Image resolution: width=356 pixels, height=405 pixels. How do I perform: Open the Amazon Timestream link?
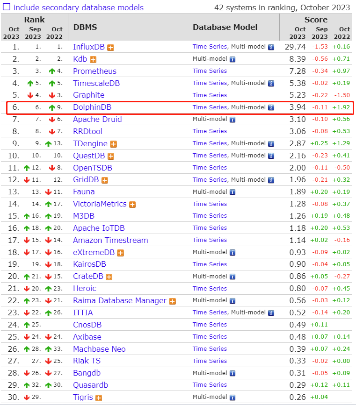(110, 240)
